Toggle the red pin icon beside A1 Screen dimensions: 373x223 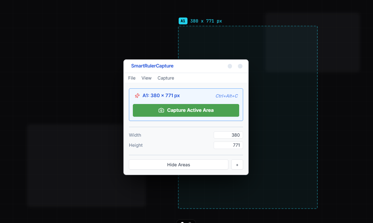coord(137,96)
